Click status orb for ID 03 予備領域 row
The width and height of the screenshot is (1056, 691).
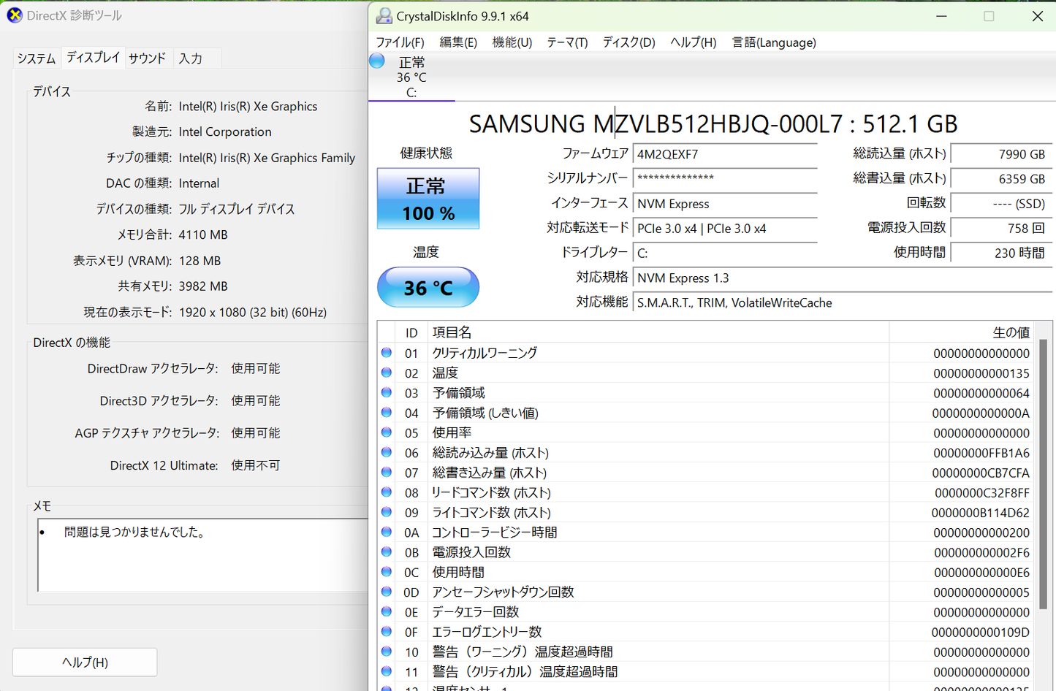point(387,392)
